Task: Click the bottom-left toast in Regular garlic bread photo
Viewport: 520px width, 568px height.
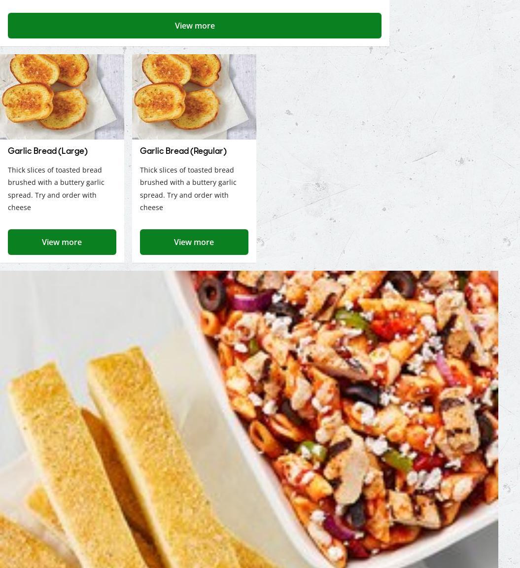Action: click(160, 102)
